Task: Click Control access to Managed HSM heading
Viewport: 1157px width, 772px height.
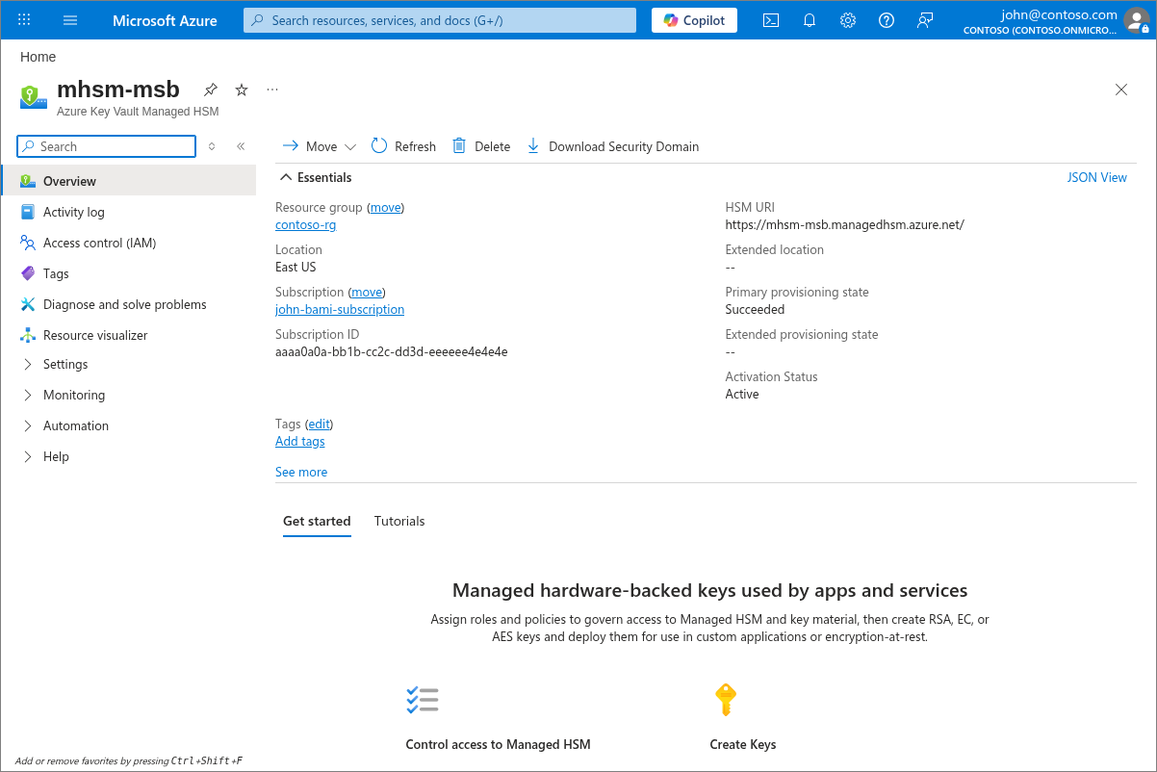Action: 498,744
